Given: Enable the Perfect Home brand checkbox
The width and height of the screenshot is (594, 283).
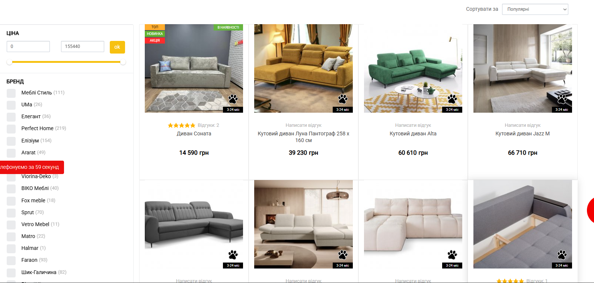Looking at the screenshot, I should [11, 129].
